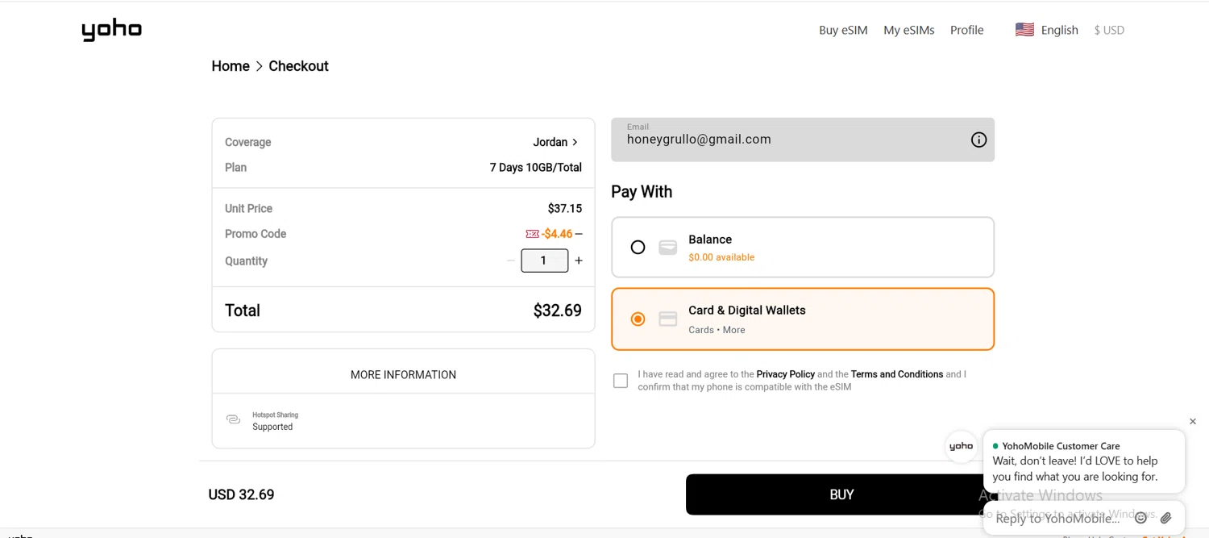The width and height of the screenshot is (1209, 538).
Task: Click the wallet icon beside Balance
Action: (x=667, y=248)
